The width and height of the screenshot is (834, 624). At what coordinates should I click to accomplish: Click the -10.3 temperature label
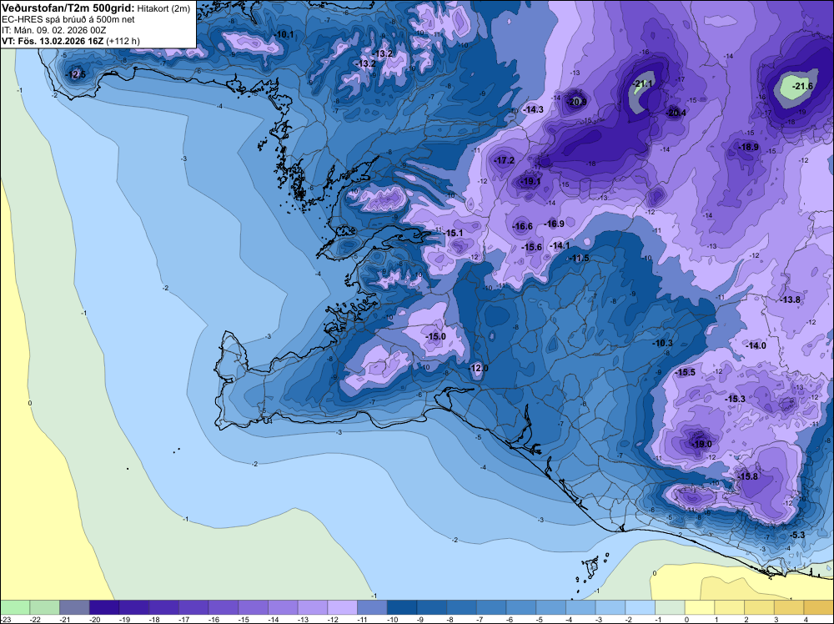(663, 343)
